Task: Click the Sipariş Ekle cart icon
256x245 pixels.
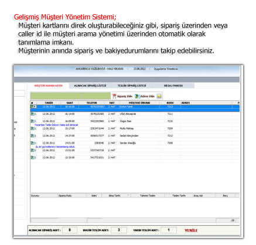Action: pos(114,96)
